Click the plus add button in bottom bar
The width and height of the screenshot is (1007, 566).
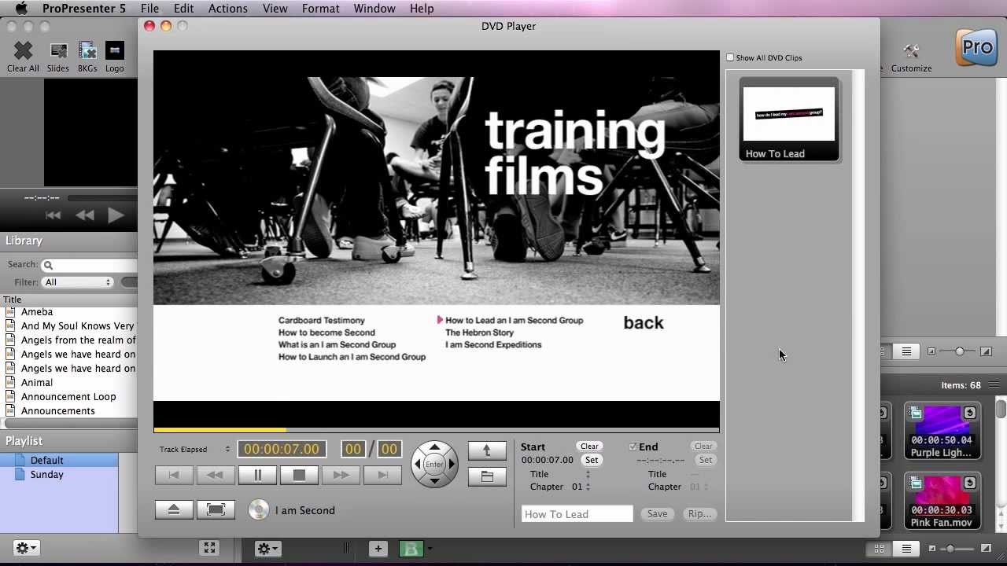[378, 549]
